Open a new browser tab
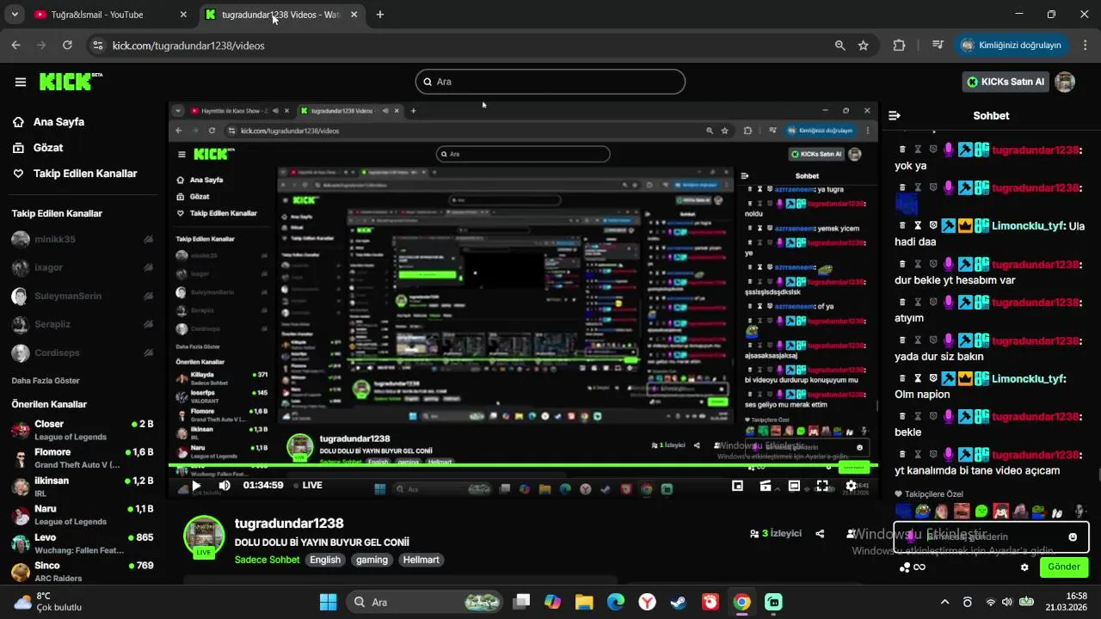This screenshot has height=619, width=1101. [380, 15]
